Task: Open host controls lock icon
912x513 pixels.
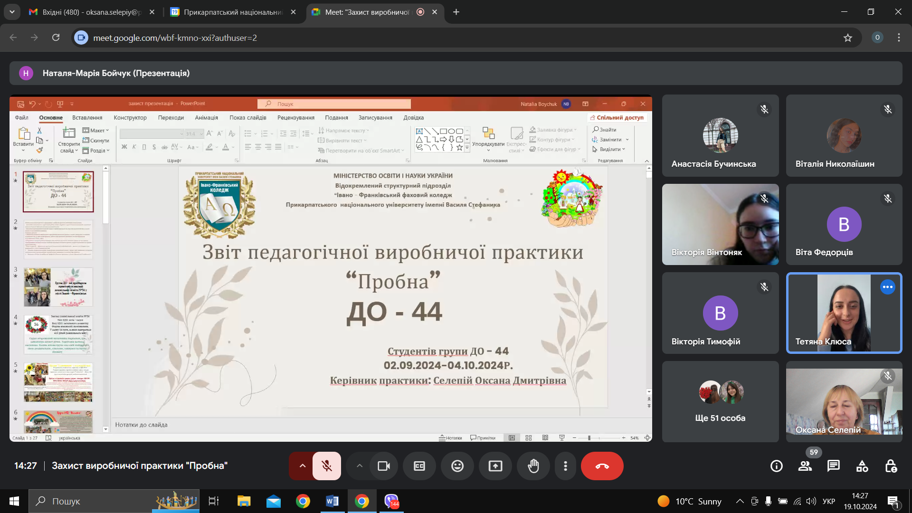Action: (891, 466)
